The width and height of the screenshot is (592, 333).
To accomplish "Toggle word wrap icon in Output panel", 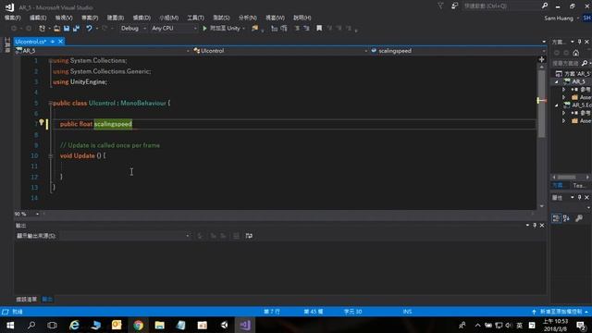I will tap(249, 236).
